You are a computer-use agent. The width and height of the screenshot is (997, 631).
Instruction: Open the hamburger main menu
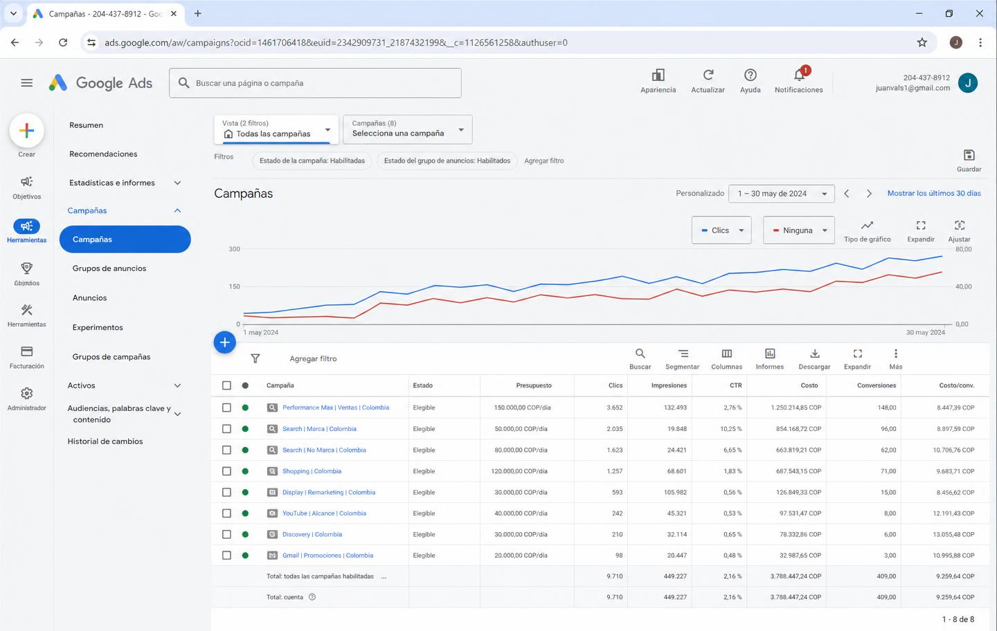click(27, 83)
